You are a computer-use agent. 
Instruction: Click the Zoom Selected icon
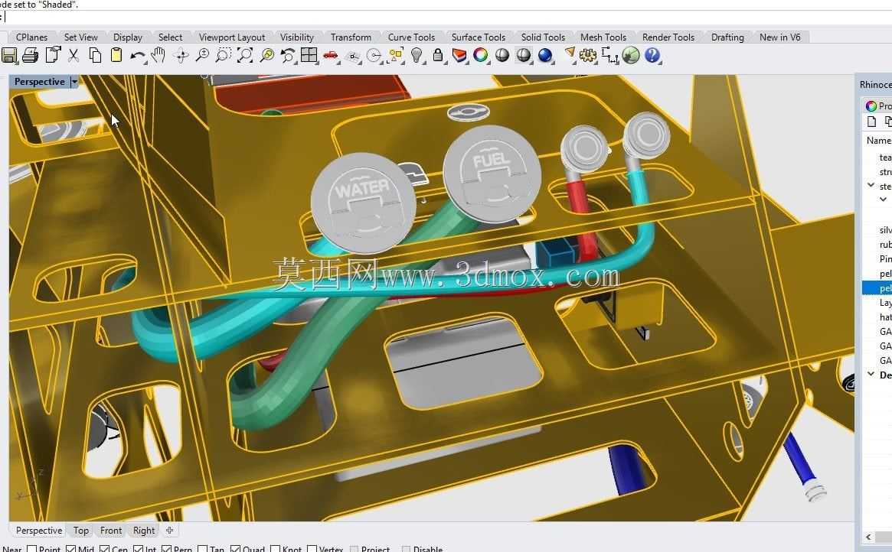tap(266, 55)
